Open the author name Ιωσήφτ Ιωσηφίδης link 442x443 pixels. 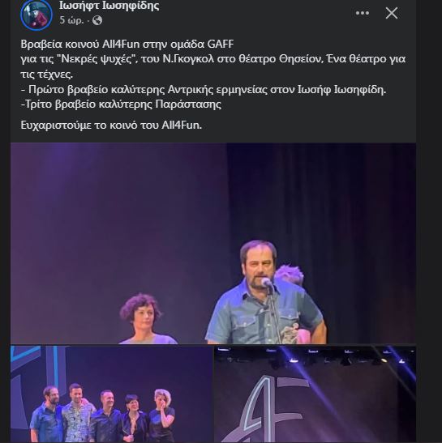pyautogui.click(x=109, y=6)
